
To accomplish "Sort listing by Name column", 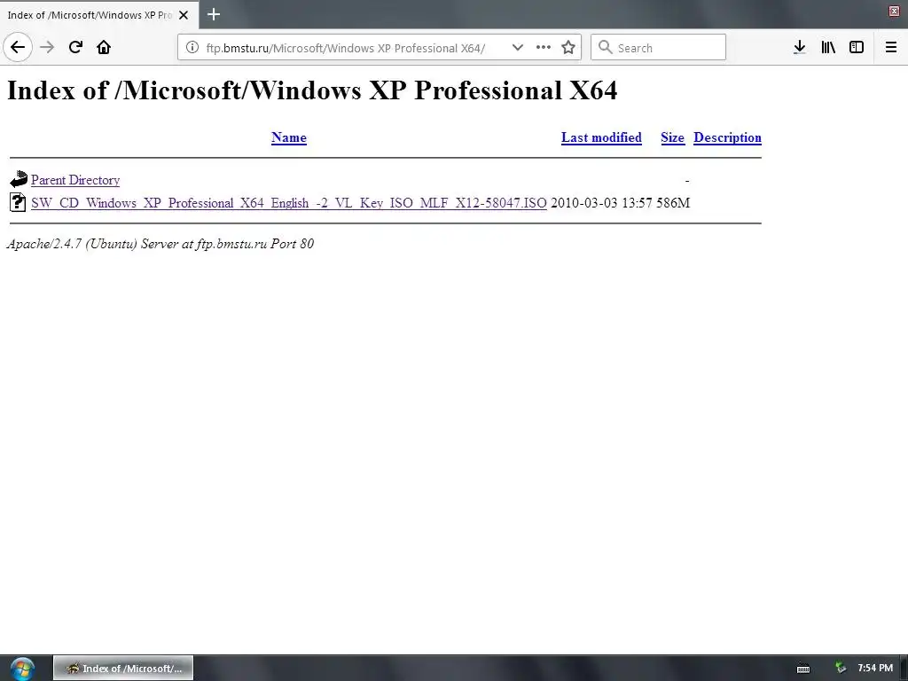I will pos(289,137).
